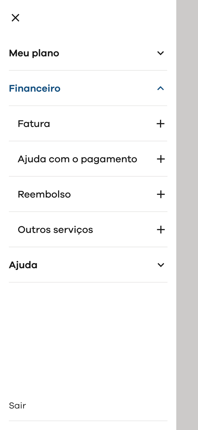
Task: Click the plus icon next to Fatura
Action: click(161, 124)
